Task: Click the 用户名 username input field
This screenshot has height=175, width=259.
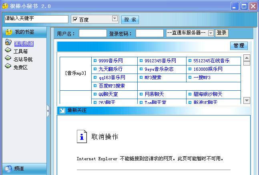Action: [93, 33]
